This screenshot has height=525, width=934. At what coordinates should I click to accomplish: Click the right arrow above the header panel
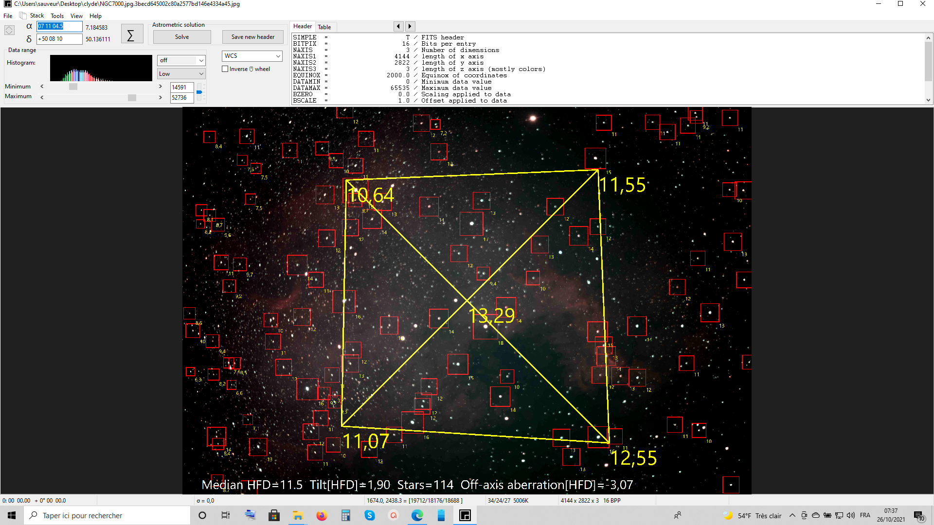[410, 26]
